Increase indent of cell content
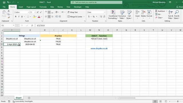The height and width of the screenshot is (103, 183). [60, 17]
